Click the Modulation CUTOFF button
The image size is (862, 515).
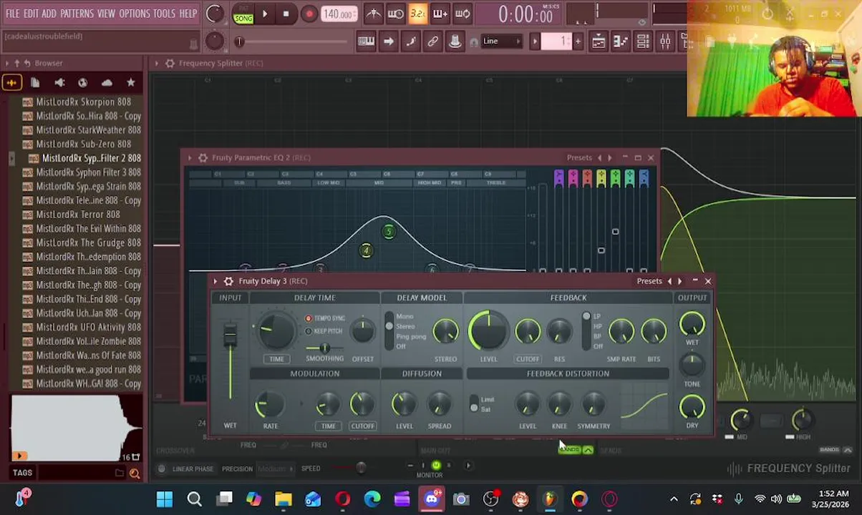pos(362,426)
